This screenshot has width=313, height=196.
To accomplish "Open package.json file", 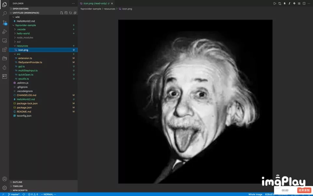I will (43, 107).
